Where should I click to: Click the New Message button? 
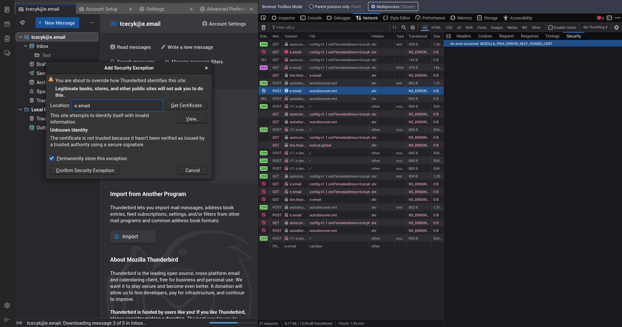(57, 23)
